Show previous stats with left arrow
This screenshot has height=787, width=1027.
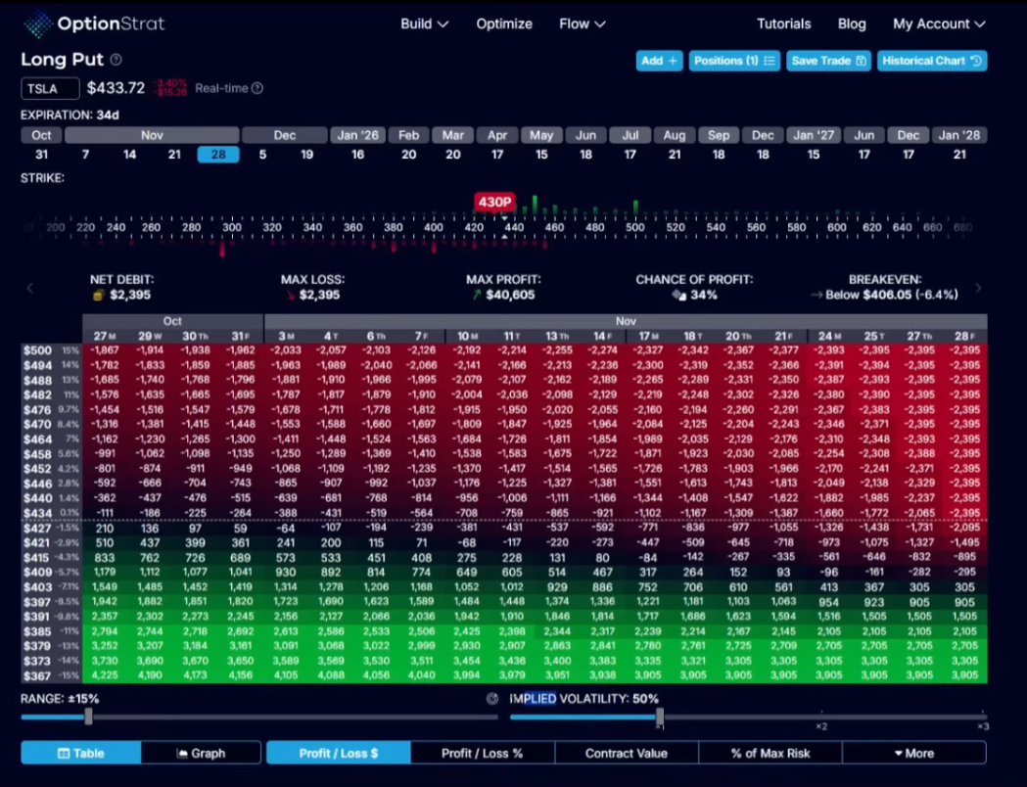29,288
